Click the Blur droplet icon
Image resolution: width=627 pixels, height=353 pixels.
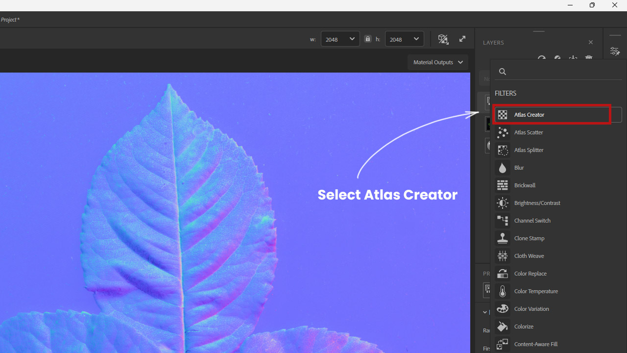(x=503, y=168)
